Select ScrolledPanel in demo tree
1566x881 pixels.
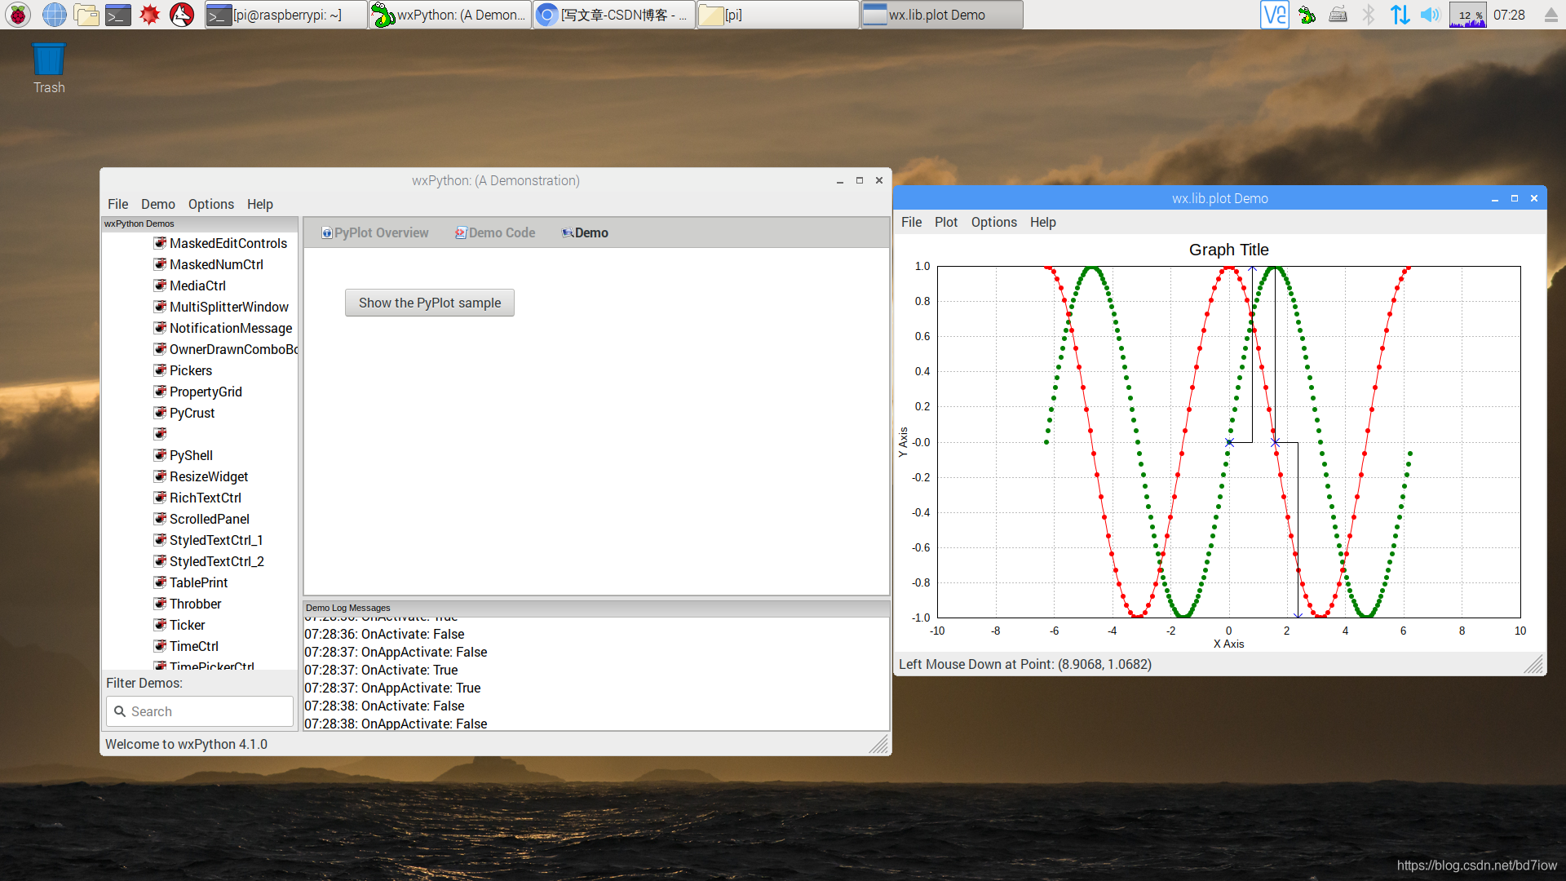point(209,519)
